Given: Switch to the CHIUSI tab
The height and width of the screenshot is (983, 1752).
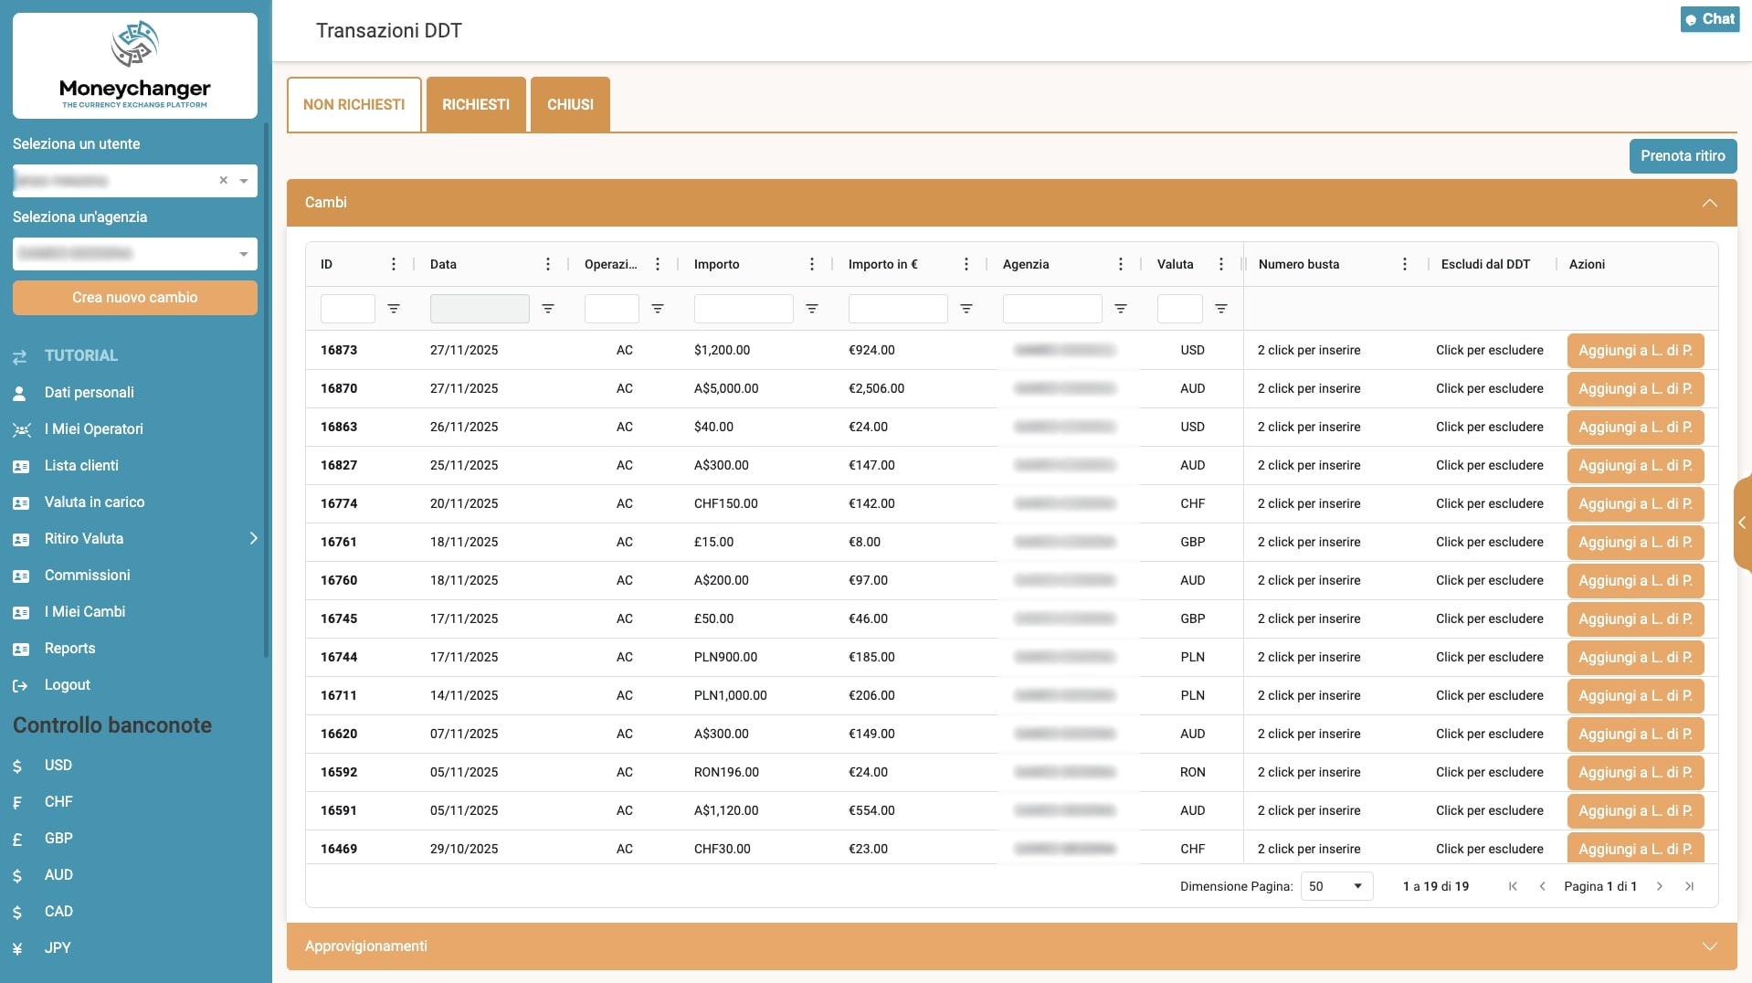Looking at the screenshot, I should pos(570,105).
